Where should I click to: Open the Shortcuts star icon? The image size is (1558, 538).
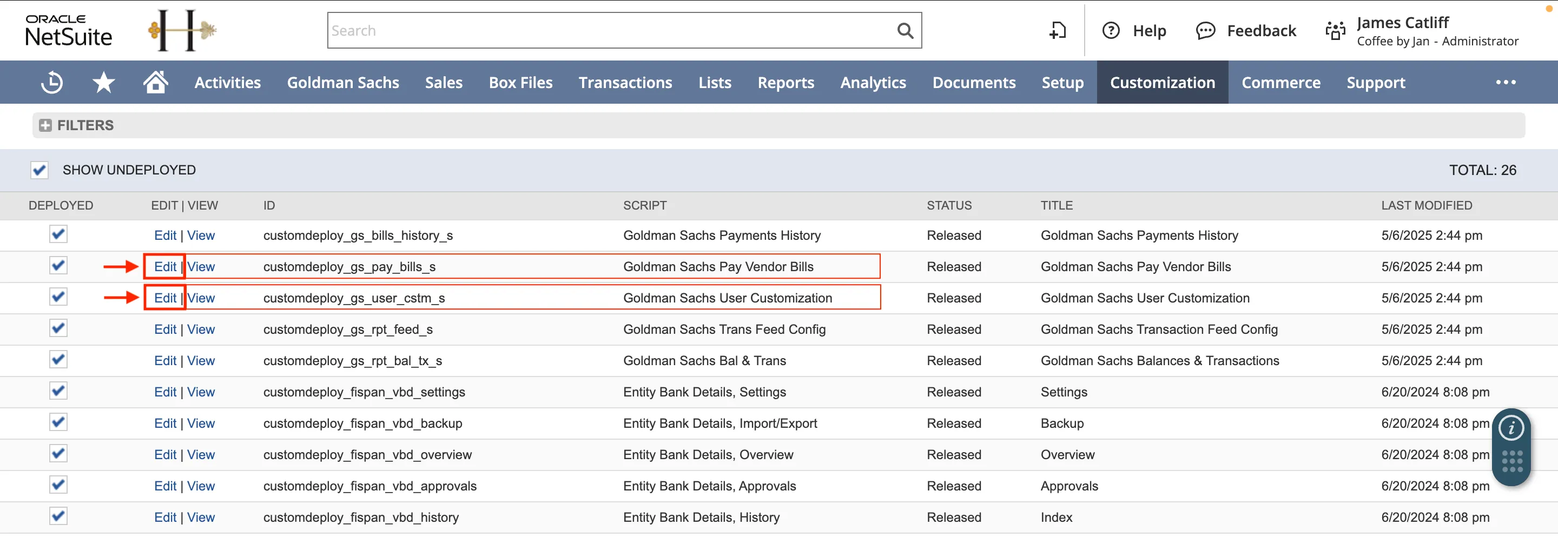103,82
